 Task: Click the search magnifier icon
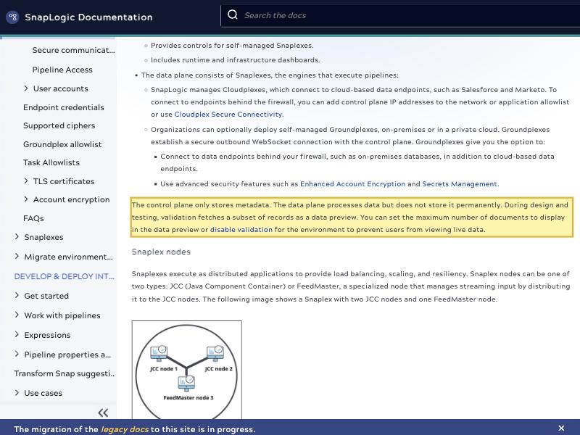pyautogui.click(x=232, y=14)
